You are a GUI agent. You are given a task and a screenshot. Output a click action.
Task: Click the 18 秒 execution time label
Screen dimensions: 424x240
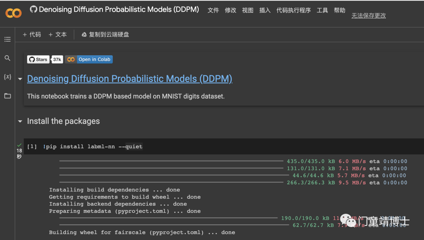[x=19, y=154]
